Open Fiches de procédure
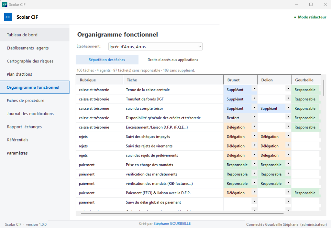The height and width of the screenshot is (228, 331). [35, 100]
